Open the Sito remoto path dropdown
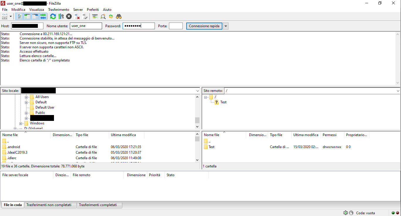 point(398,91)
